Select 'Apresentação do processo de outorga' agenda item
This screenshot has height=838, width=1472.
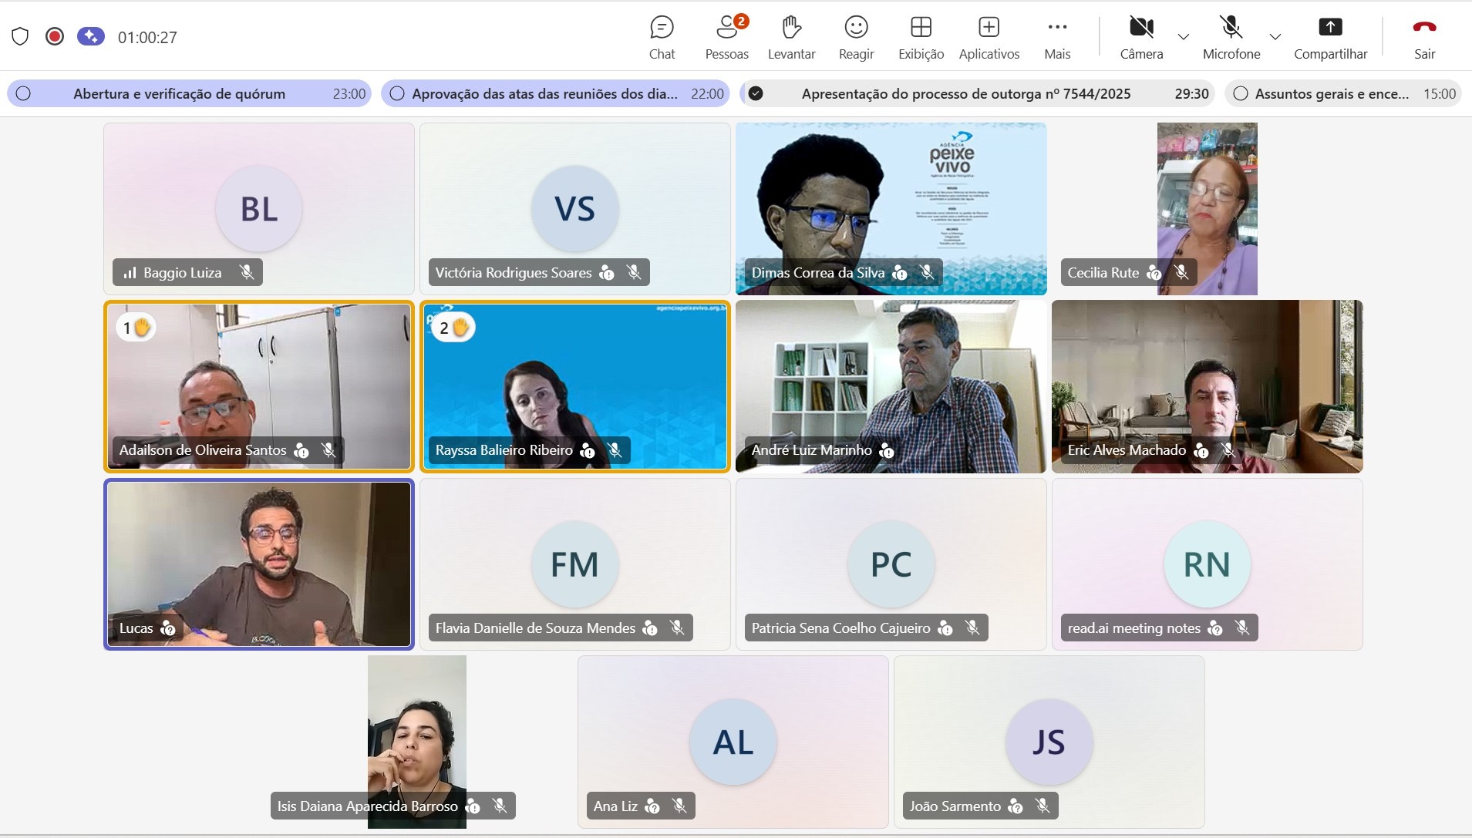pyautogui.click(x=965, y=94)
